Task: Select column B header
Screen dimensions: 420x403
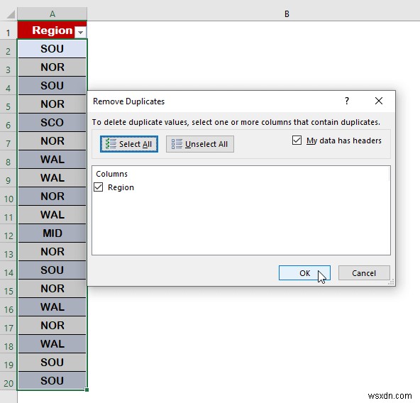Action: [287, 14]
